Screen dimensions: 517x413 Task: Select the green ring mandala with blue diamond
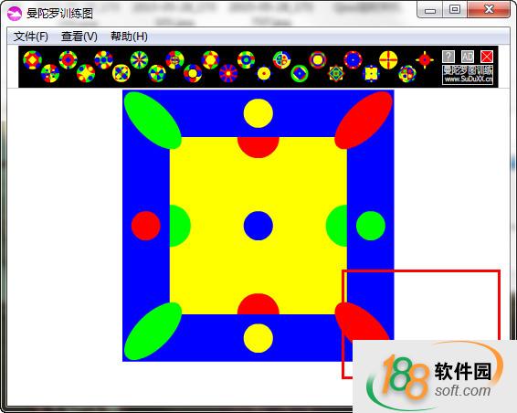[300, 74]
